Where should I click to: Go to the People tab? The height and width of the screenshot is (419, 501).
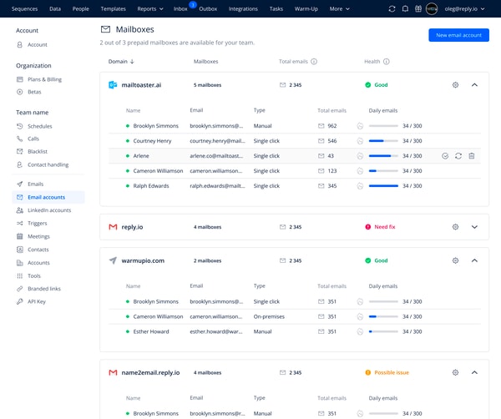80,9
